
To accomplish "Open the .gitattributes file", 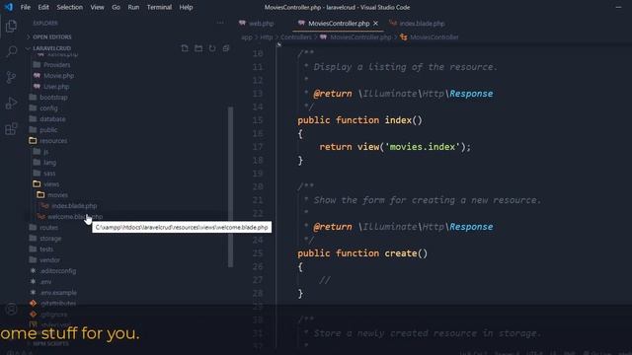I will click(x=58, y=304).
